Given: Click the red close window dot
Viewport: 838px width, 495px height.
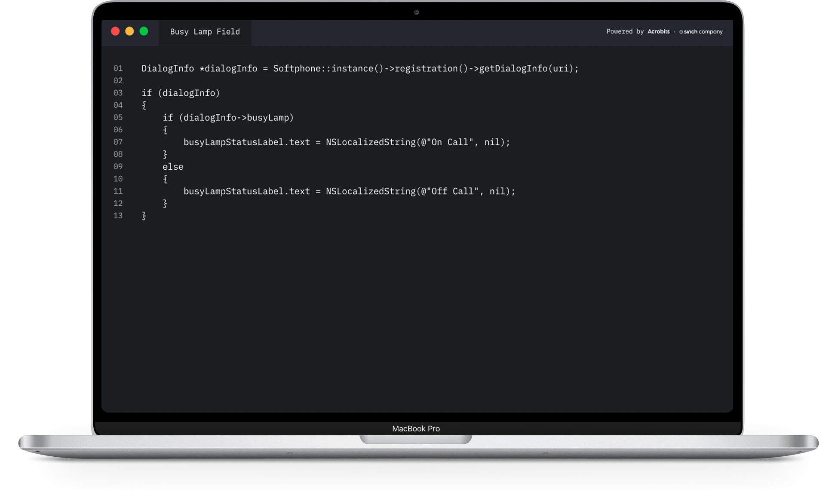Looking at the screenshot, I should click(x=115, y=31).
